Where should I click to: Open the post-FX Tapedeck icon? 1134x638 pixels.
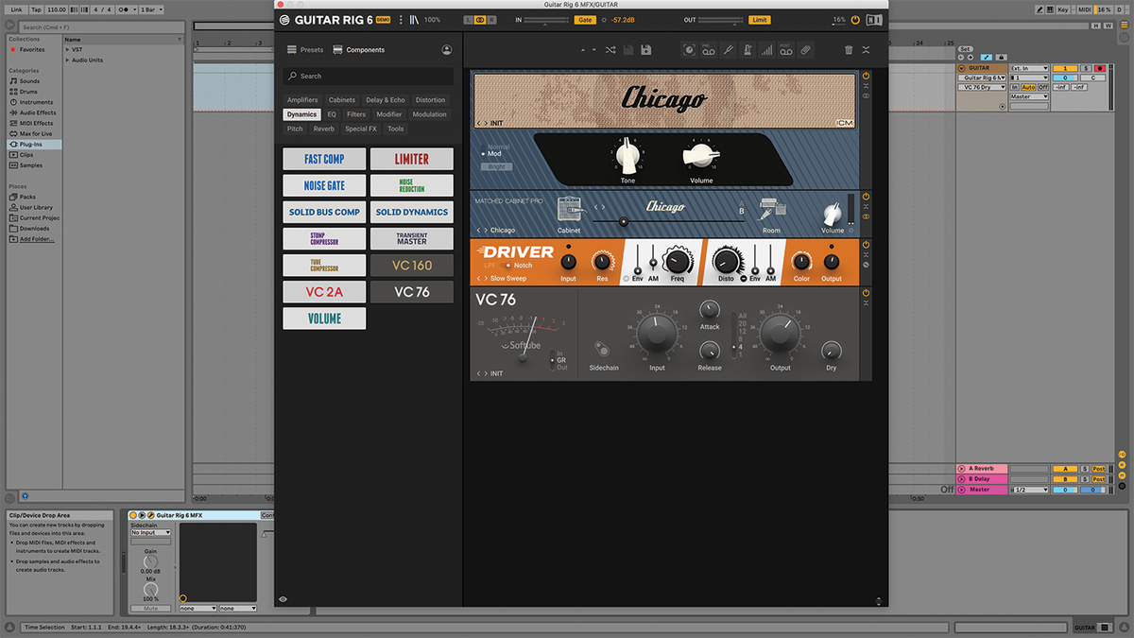point(785,50)
